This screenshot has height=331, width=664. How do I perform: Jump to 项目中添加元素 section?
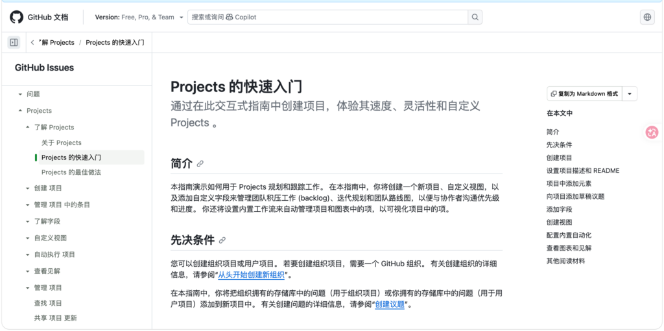pyautogui.click(x=569, y=184)
